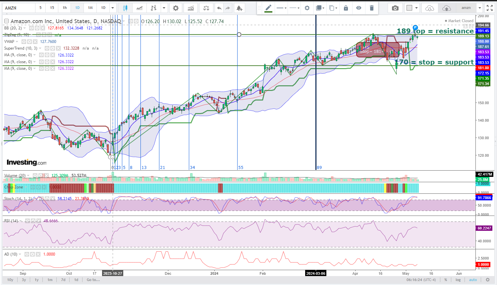Viewport: 497px width, 285px height.
Task: Expand the time interval dropdown arrow
Action: click(x=113, y=8)
